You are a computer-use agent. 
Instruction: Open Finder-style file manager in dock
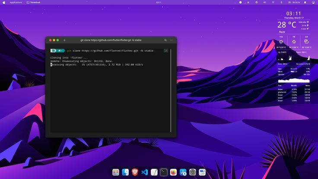pyautogui.click(x=125, y=173)
